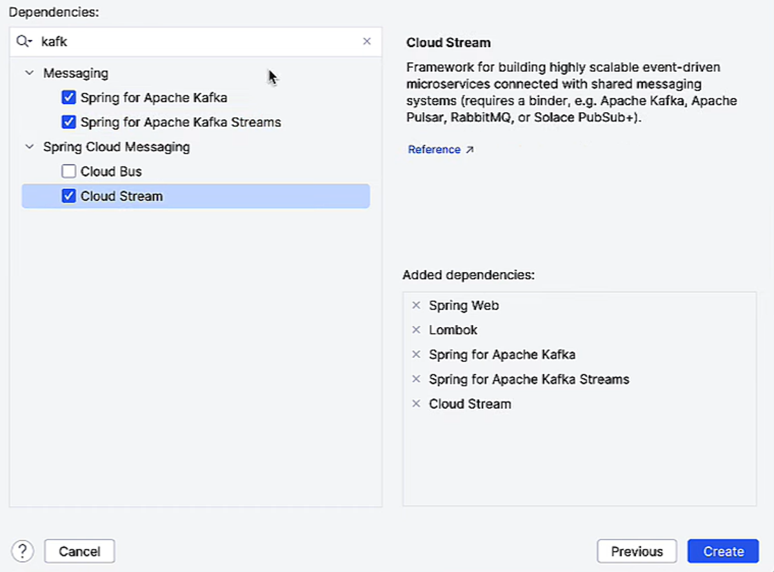This screenshot has width=774, height=572.
Task: Remove Spring Web from added dependencies
Action: pyautogui.click(x=416, y=306)
